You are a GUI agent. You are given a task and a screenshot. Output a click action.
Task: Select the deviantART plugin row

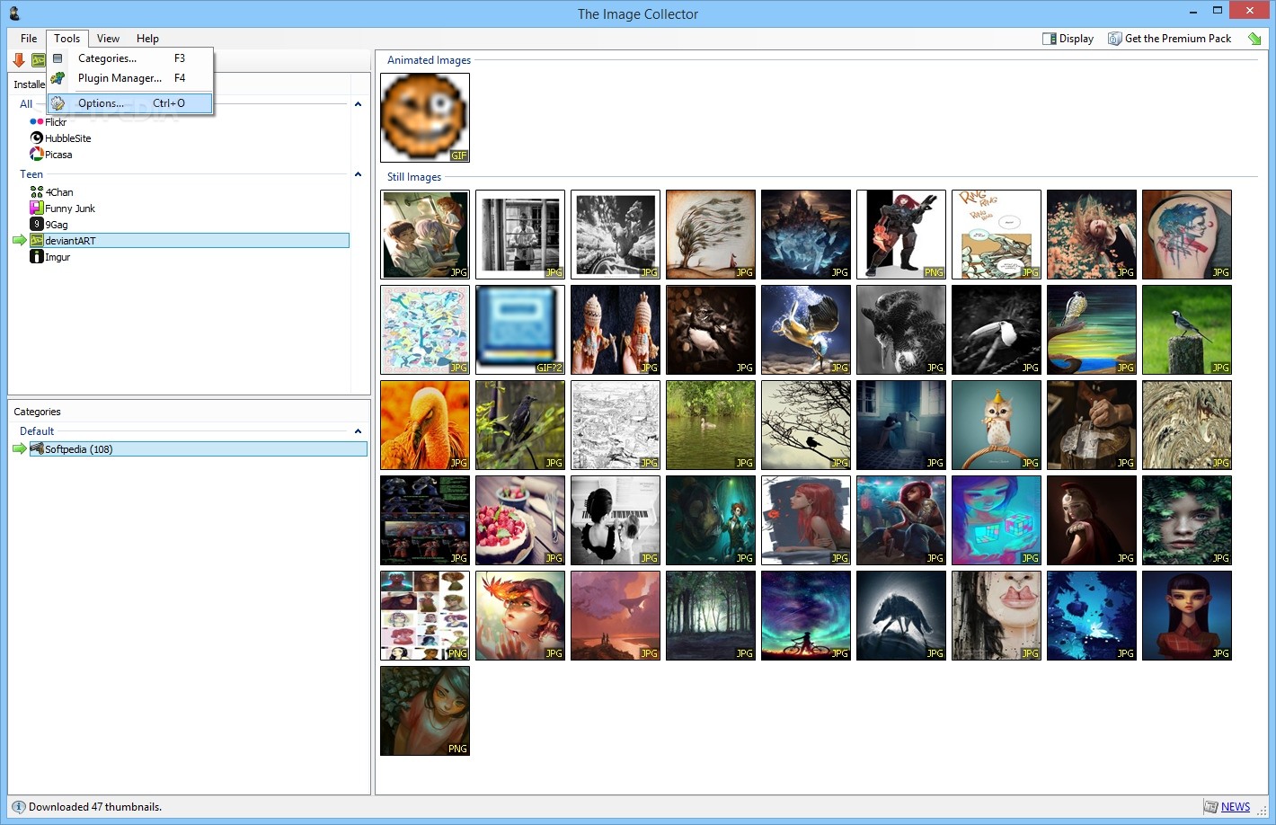click(189, 241)
